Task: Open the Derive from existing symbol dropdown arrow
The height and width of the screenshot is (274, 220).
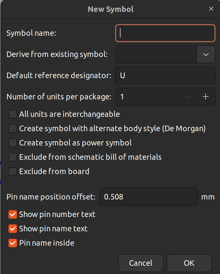Action: pos(206,54)
